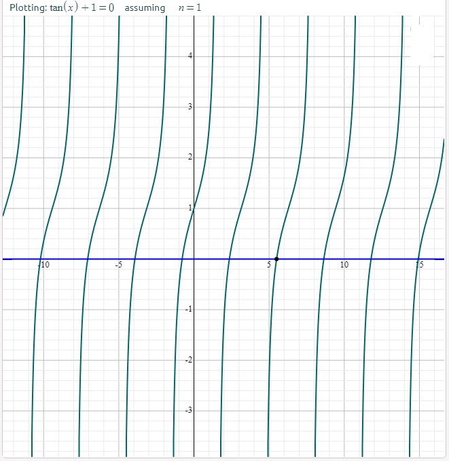Click the x-axis label -10
This screenshot has height=461, width=449.
(43, 265)
